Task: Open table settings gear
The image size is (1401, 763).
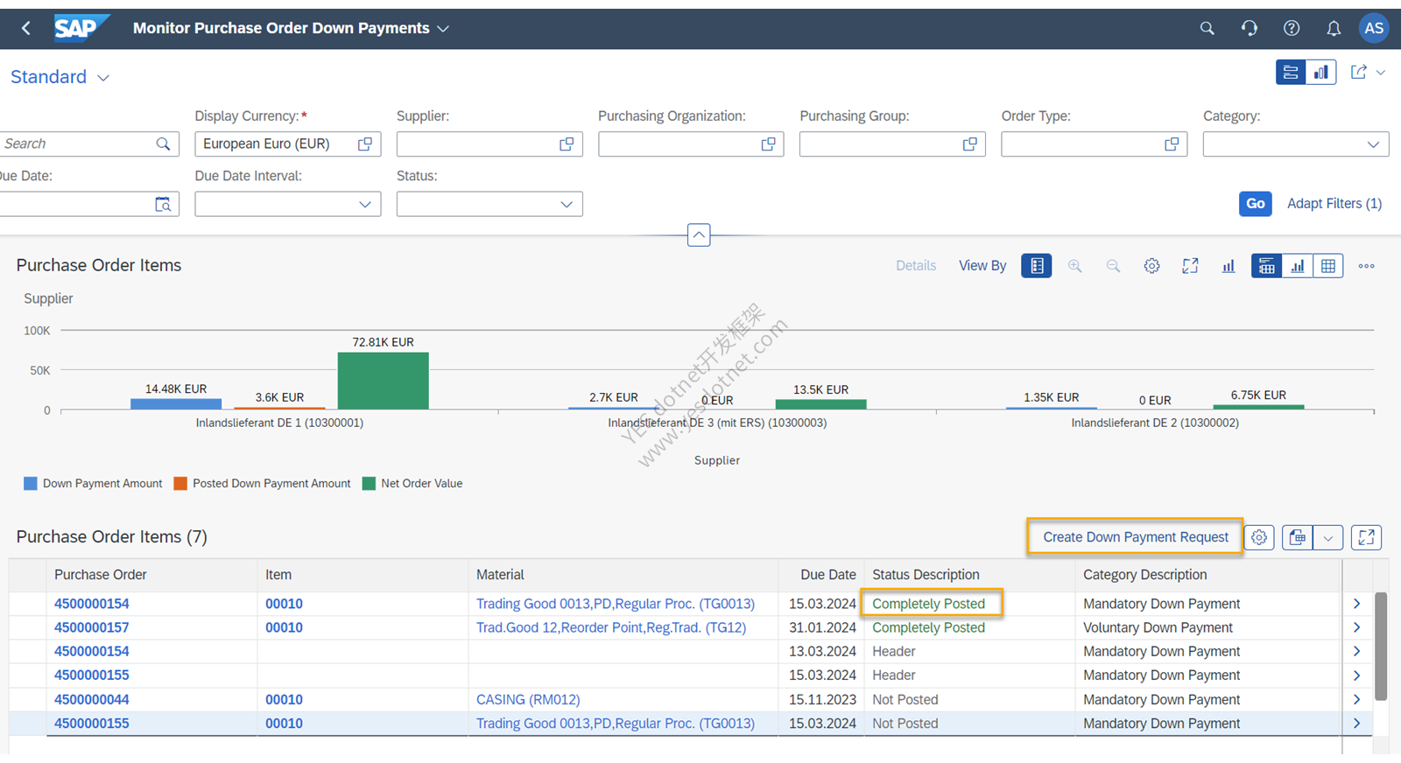Action: tap(1259, 537)
